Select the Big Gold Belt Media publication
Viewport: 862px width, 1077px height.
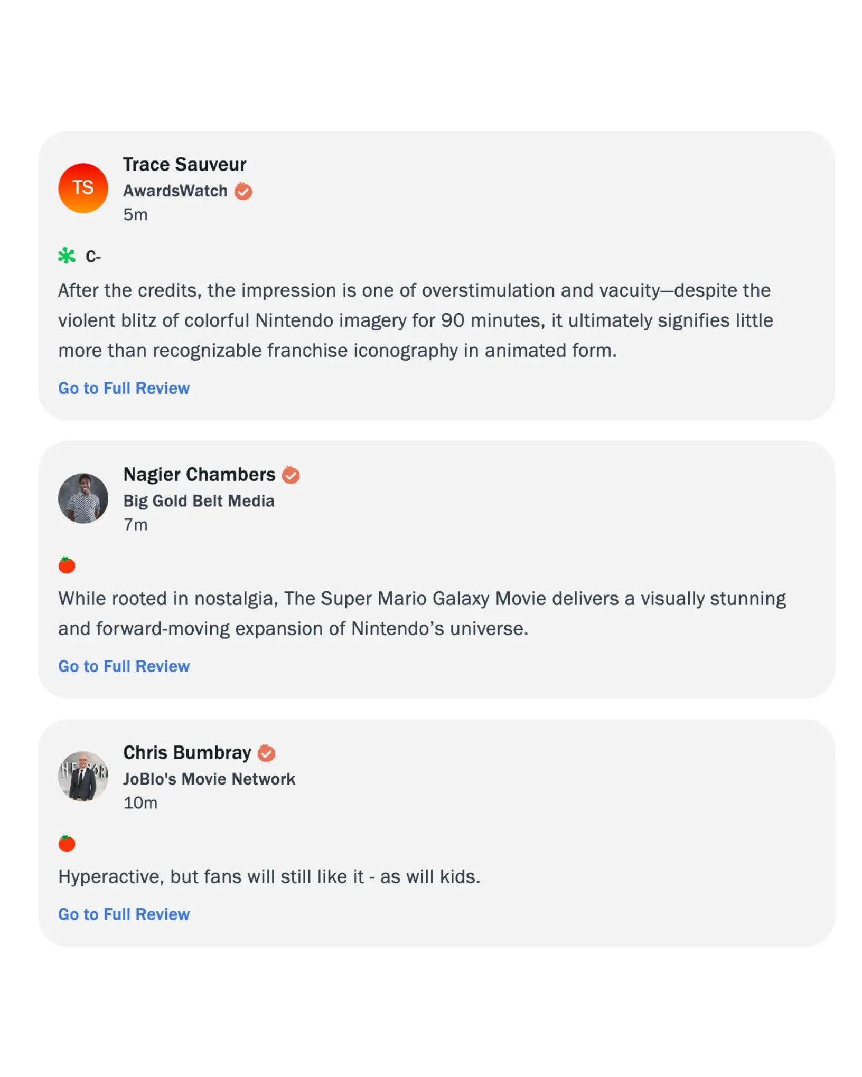(199, 500)
